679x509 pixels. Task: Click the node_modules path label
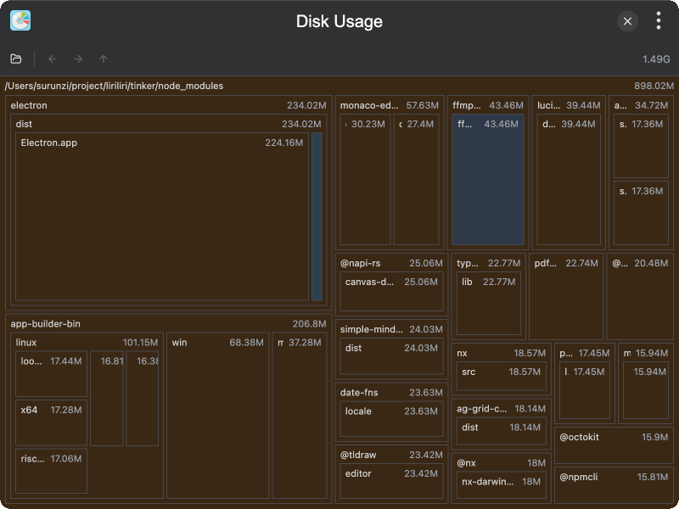tap(115, 86)
